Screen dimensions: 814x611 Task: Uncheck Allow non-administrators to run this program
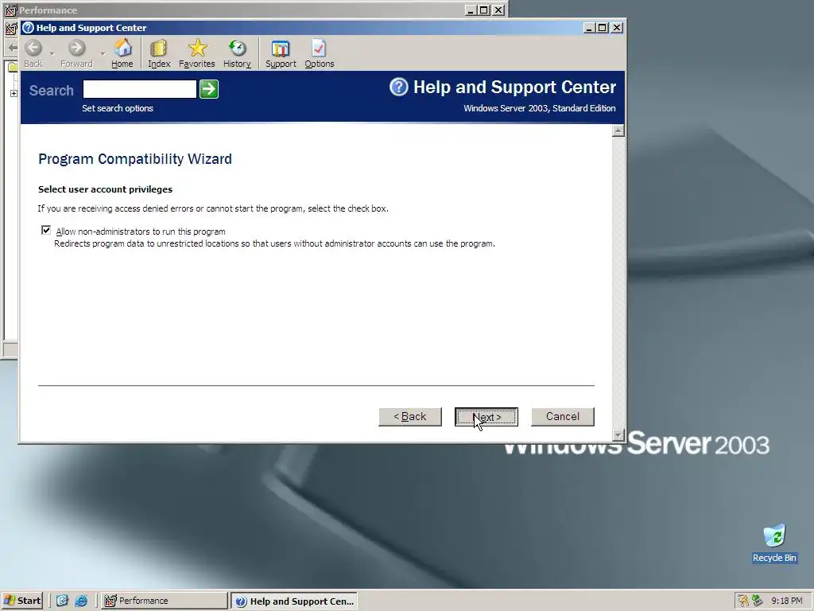(x=46, y=230)
